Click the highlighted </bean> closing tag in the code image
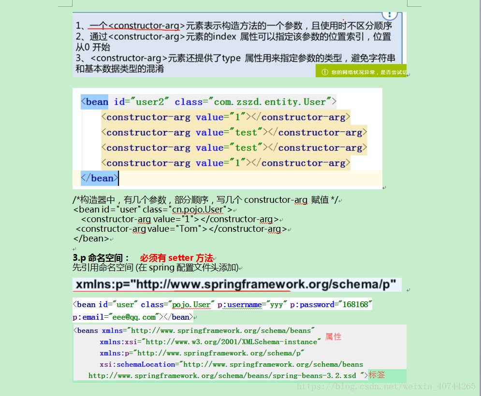Screen dimensions: 481x396 pos(100,178)
